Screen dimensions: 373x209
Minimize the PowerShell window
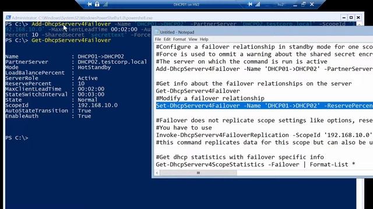point(344,17)
